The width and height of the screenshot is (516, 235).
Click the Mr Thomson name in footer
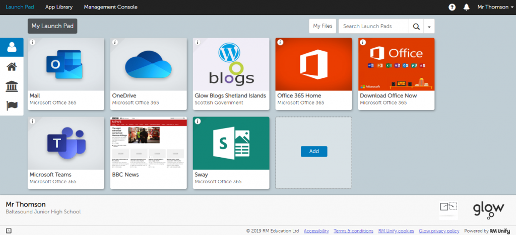pyautogui.click(x=26, y=204)
